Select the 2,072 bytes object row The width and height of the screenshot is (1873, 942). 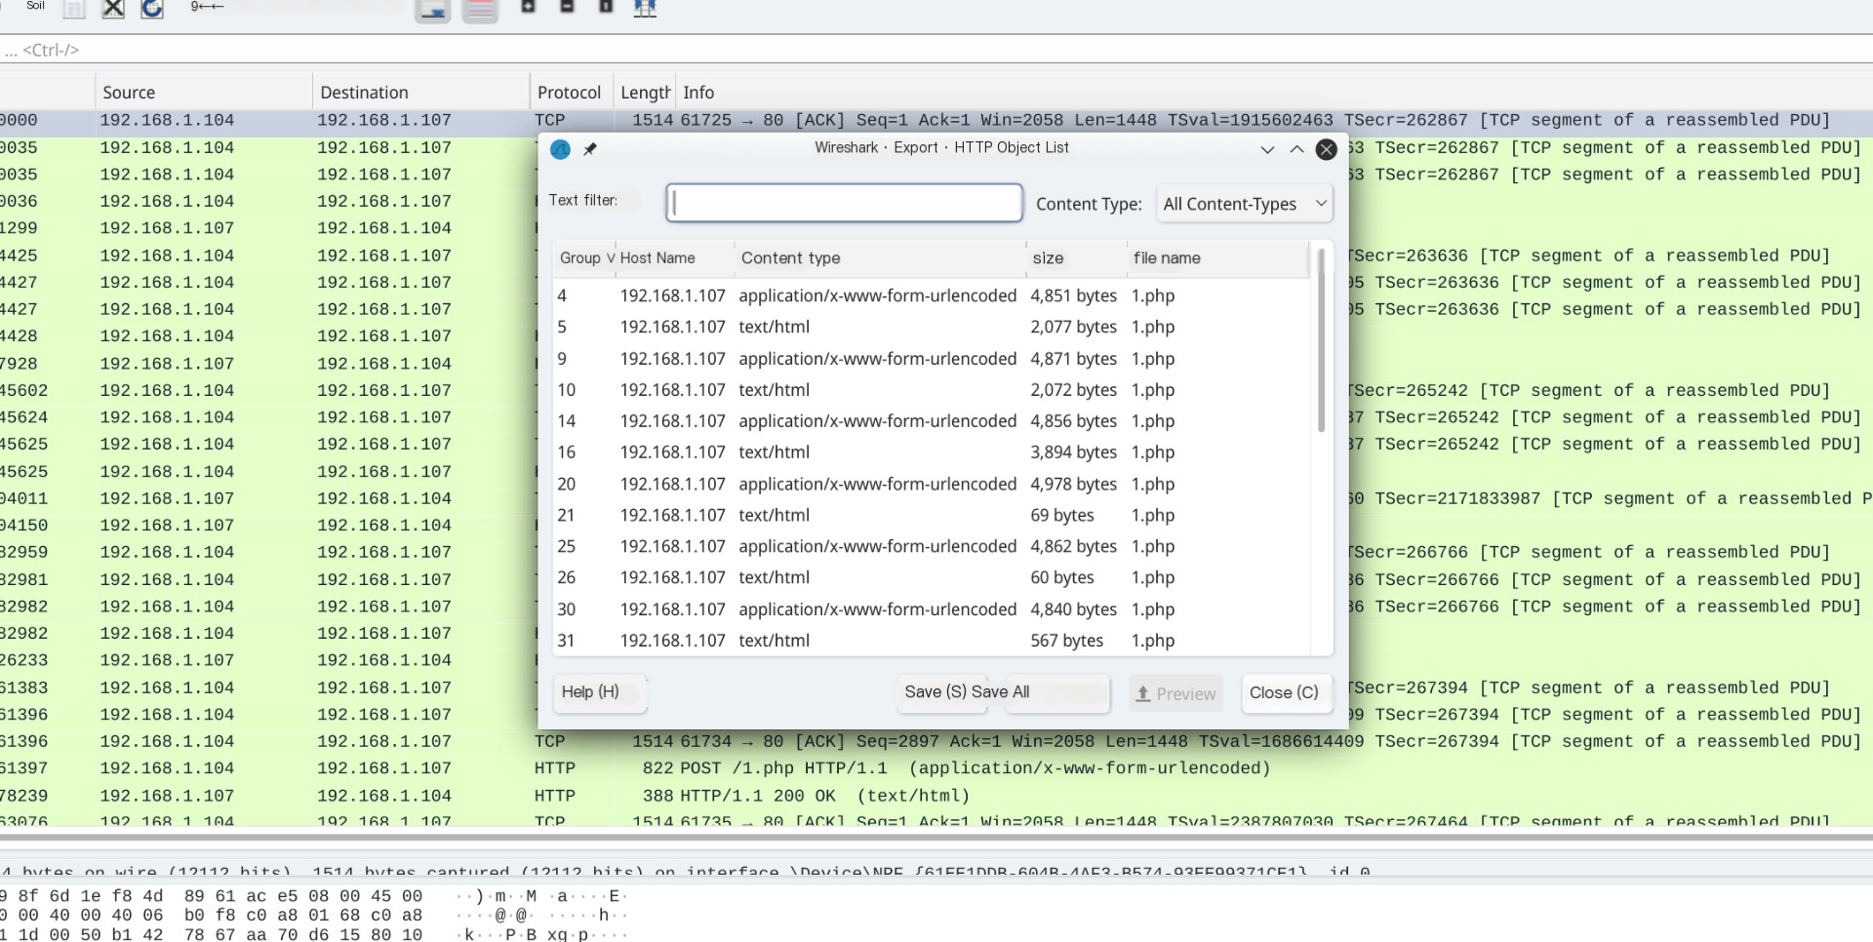point(931,390)
